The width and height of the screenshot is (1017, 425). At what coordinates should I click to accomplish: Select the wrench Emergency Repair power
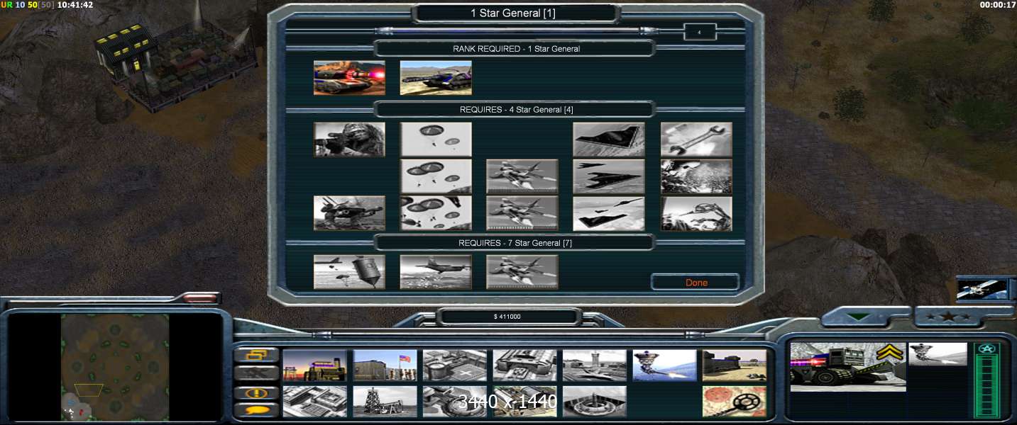[x=696, y=140]
